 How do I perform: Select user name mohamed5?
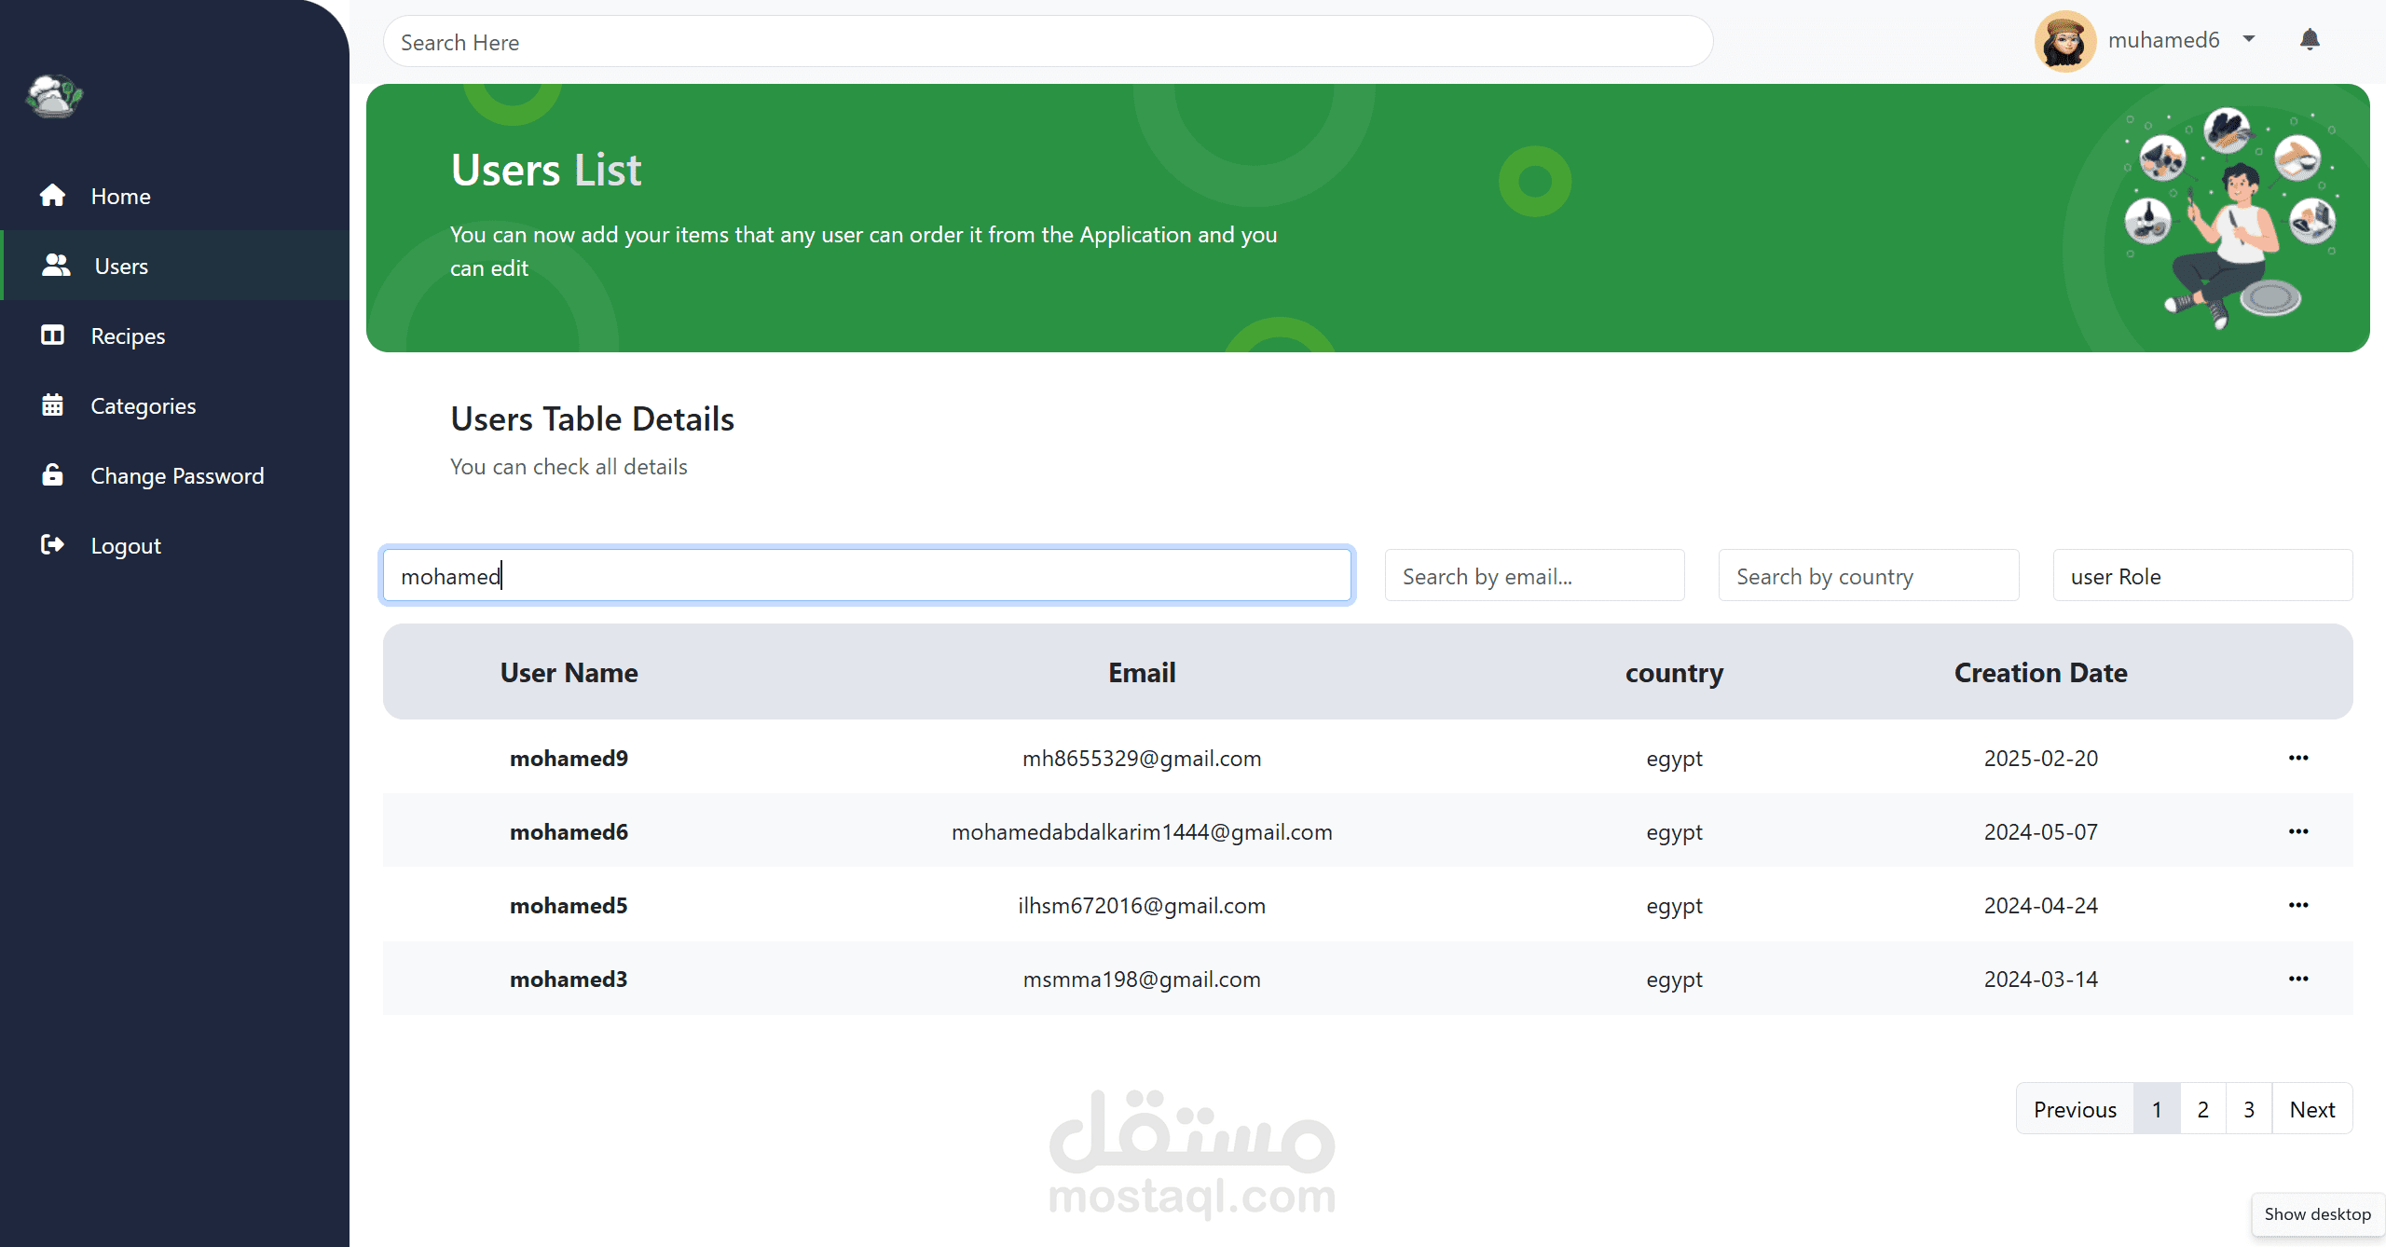tap(569, 905)
